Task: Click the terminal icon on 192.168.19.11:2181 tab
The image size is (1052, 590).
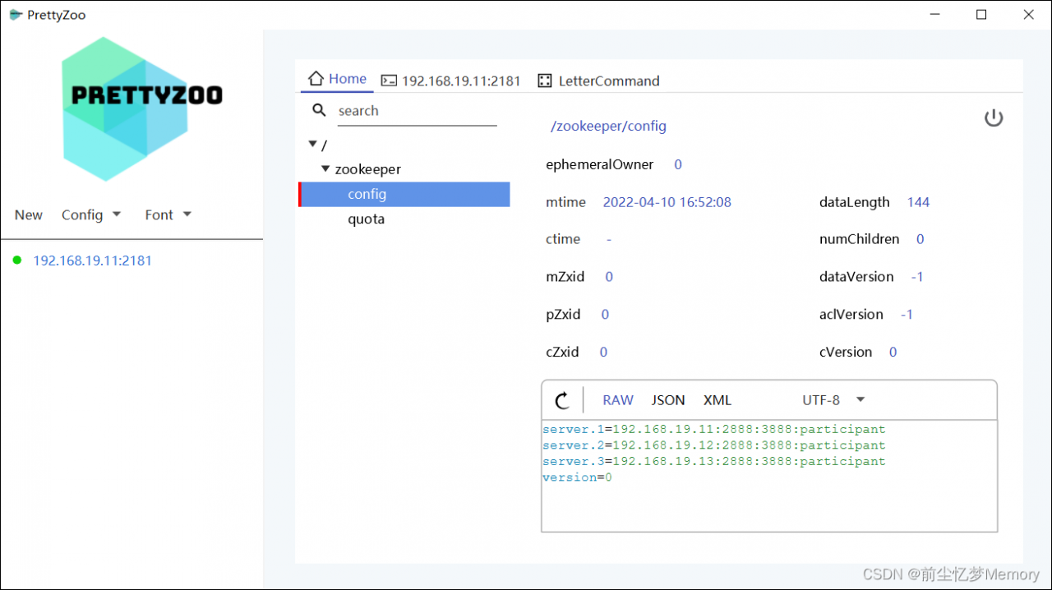Action: pyautogui.click(x=389, y=81)
